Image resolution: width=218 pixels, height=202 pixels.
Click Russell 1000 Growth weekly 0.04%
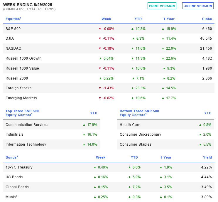(x=109, y=58)
